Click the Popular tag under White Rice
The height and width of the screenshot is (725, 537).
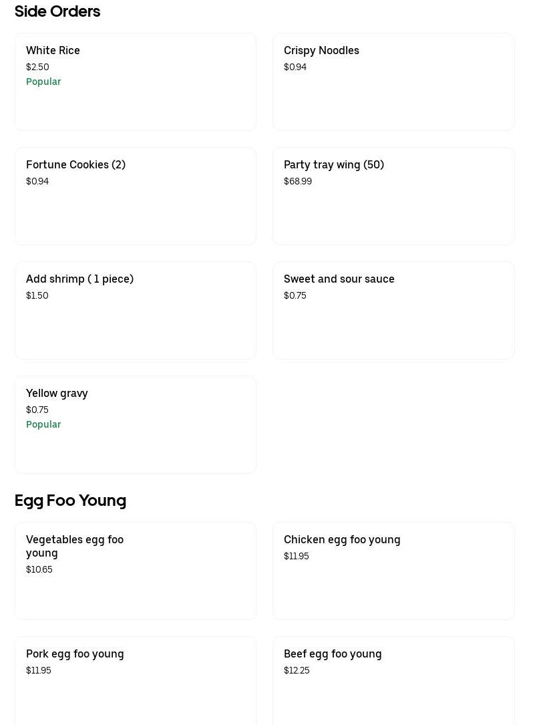click(x=43, y=82)
